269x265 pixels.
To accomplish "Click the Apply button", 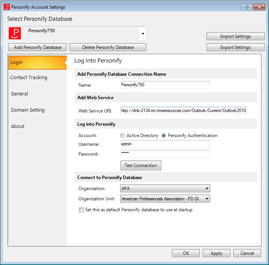I will click(216, 253).
